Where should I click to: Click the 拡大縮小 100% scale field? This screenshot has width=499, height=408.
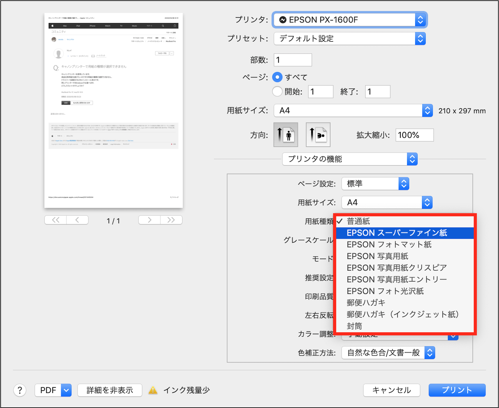[x=415, y=135]
